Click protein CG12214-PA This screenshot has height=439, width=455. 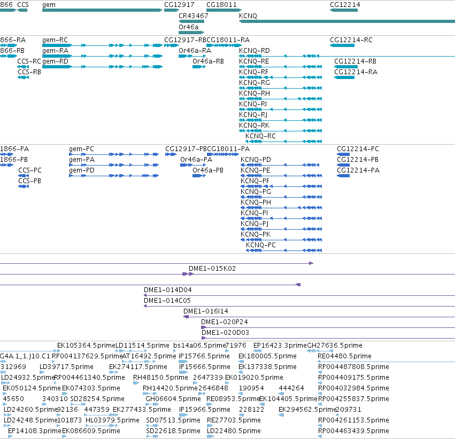(343, 176)
